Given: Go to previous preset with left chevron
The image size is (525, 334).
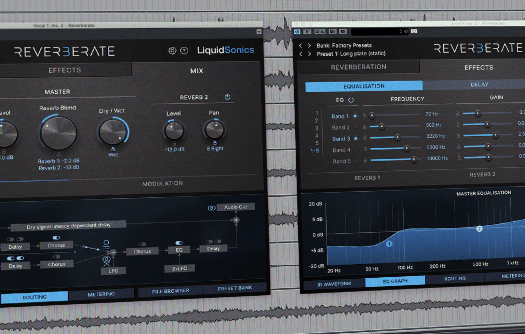Looking at the screenshot, I should (301, 54).
